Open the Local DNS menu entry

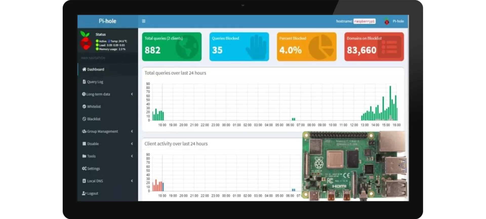click(108, 181)
